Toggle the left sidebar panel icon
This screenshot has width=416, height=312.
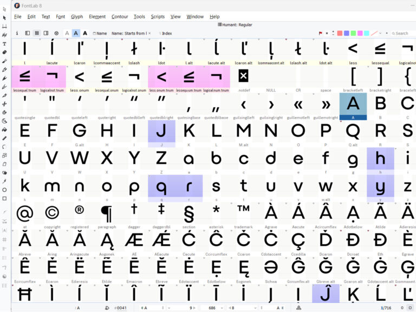(x=28, y=33)
